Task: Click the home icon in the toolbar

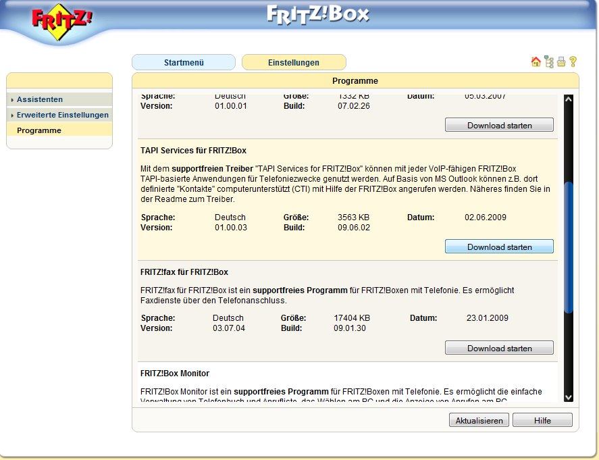Action: (x=536, y=61)
